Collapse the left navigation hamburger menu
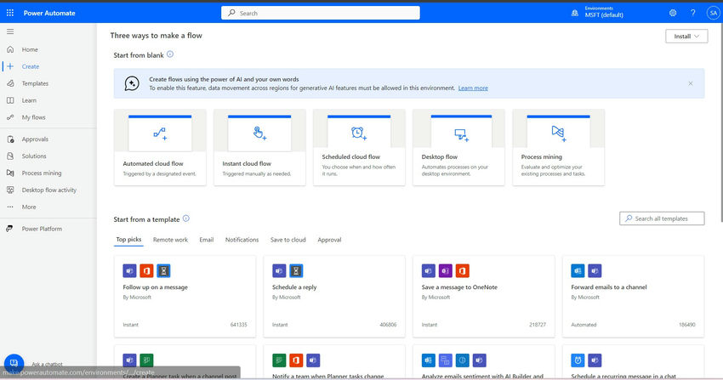This screenshot has width=723, height=380. click(10, 31)
